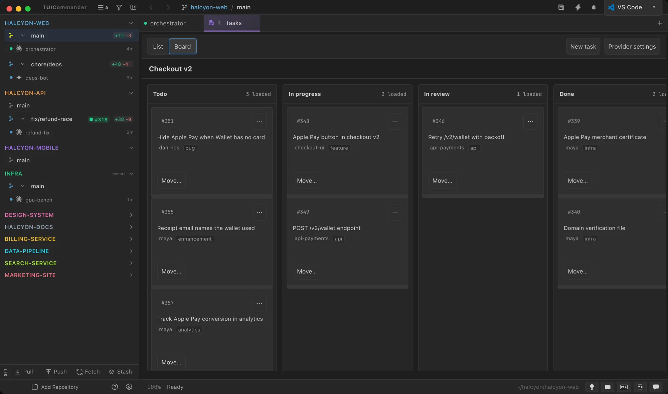
Task: Collapse the chore/deps branch
Action: coord(23,64)
